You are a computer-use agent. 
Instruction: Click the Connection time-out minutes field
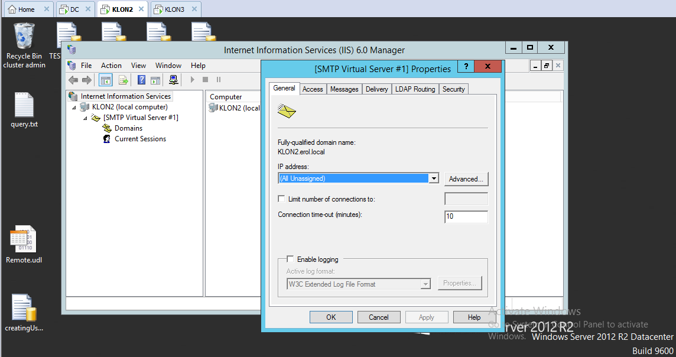tap(466, 216)
